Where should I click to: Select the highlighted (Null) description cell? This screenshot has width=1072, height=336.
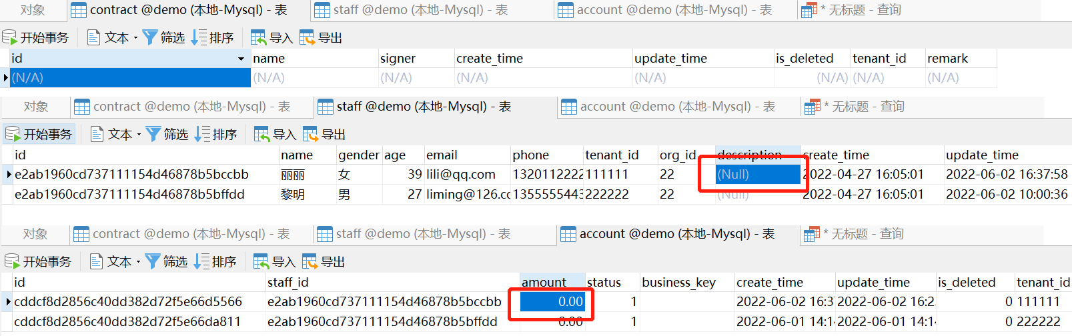pyautogui.click(x=758, y=175)
